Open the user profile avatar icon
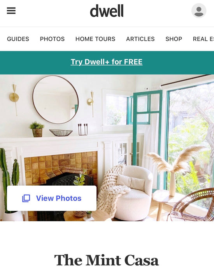The height and width of the screenshot is (271, 214). [x=199, y=11]
